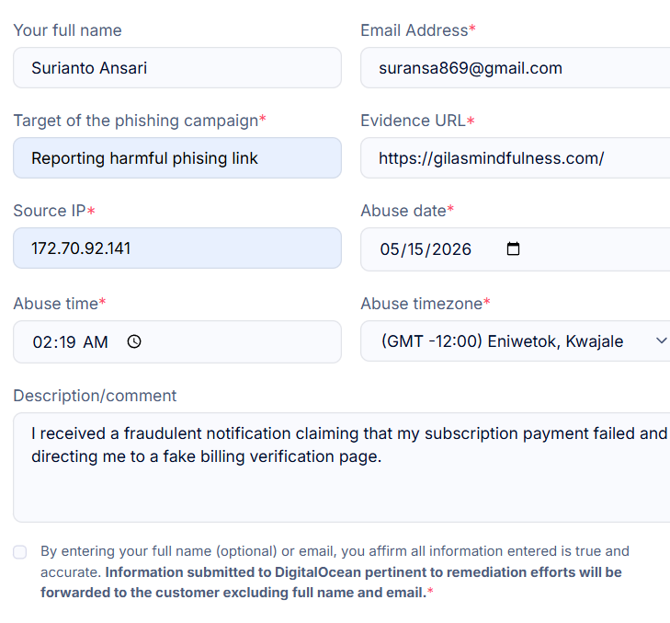Click the Description/comment label
Screen dimensions: 670x623
[95, 396]
